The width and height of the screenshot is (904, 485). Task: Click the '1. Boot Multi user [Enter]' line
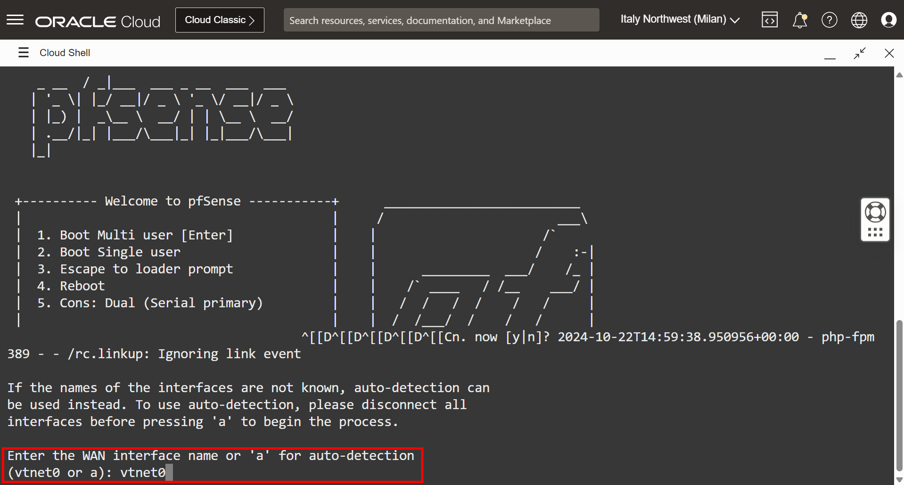[x=135, y=235]
